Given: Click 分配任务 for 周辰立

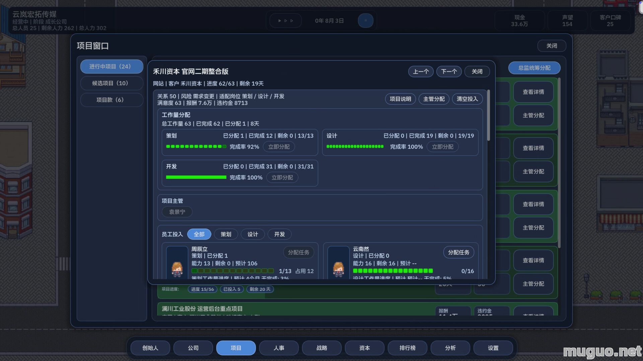Looking at the screenshot, I should 298,252.
